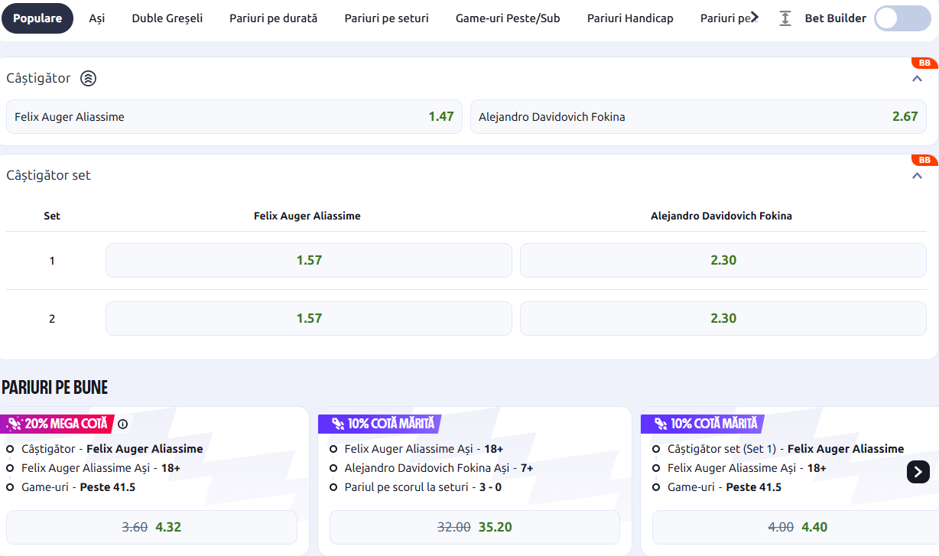
Task: Add the 4.32 mega boosted odds bet
Action: pyautogui.click(x=151, y=527)
